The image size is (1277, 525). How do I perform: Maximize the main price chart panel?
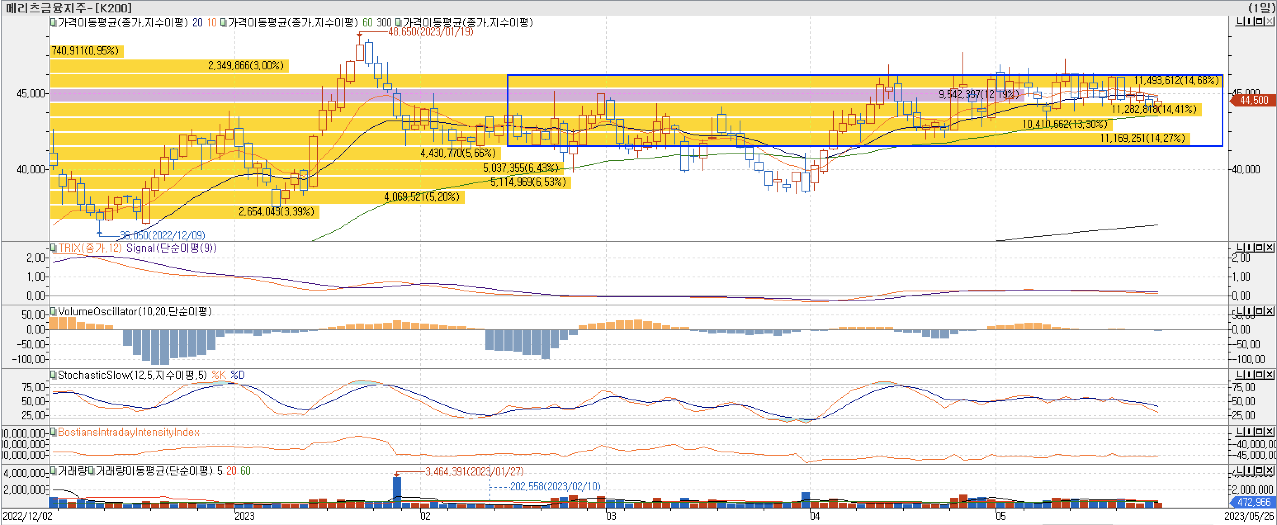tap(1259, 21)
